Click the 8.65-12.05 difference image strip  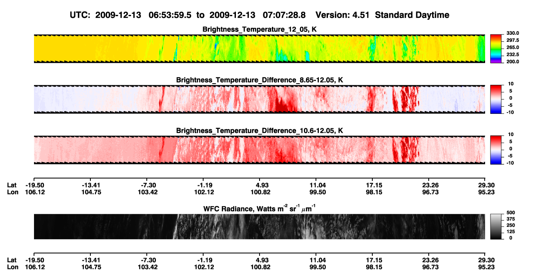[x=259, y=99]
